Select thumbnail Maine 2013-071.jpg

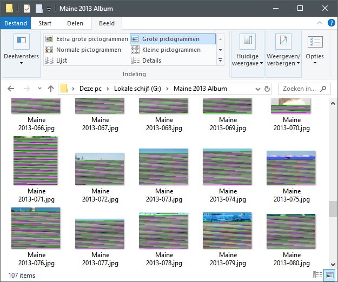click(36, 160)
